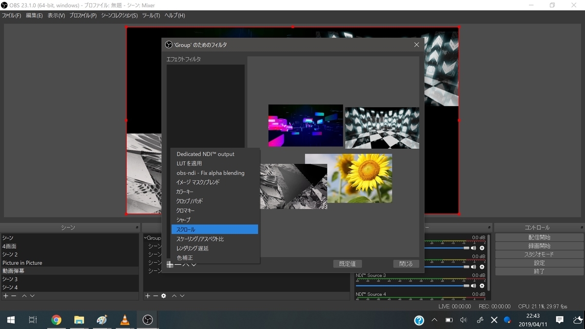
Task: Remove the selected source with minus icon
Action: (156, 296)
